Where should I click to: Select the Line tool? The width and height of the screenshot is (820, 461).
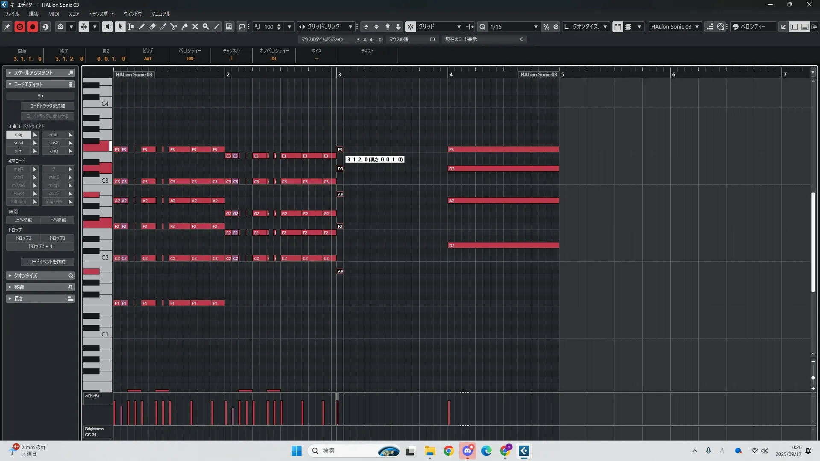[x=217, y=26]
